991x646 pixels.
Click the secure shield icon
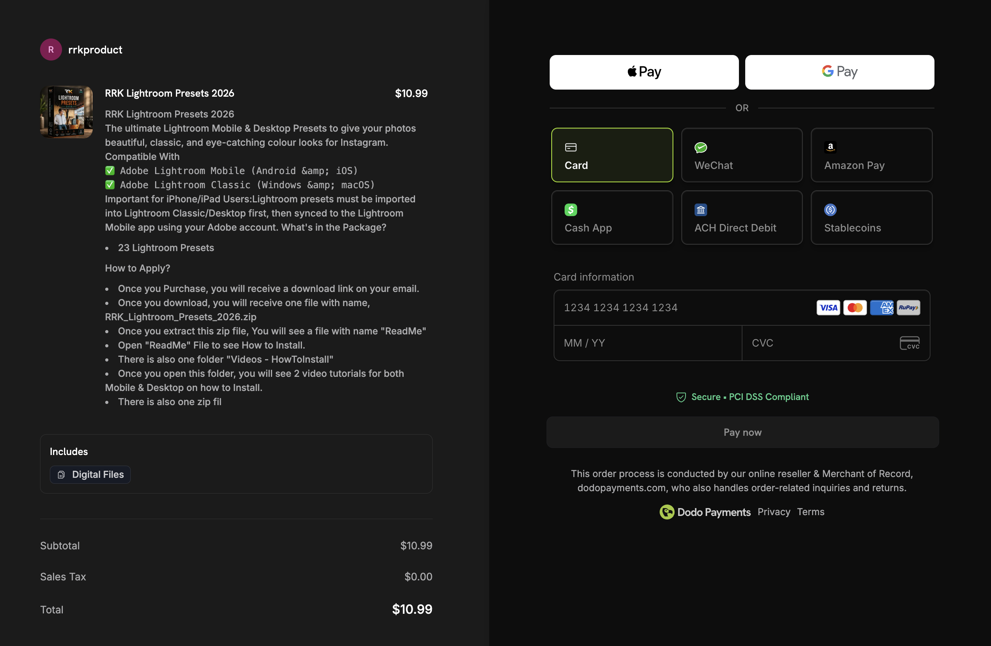(x=681, y=397)
